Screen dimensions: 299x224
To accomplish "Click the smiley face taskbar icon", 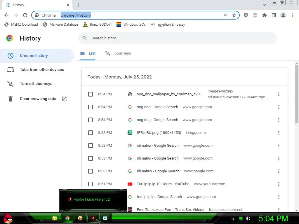I will click(x=80, y=218).
